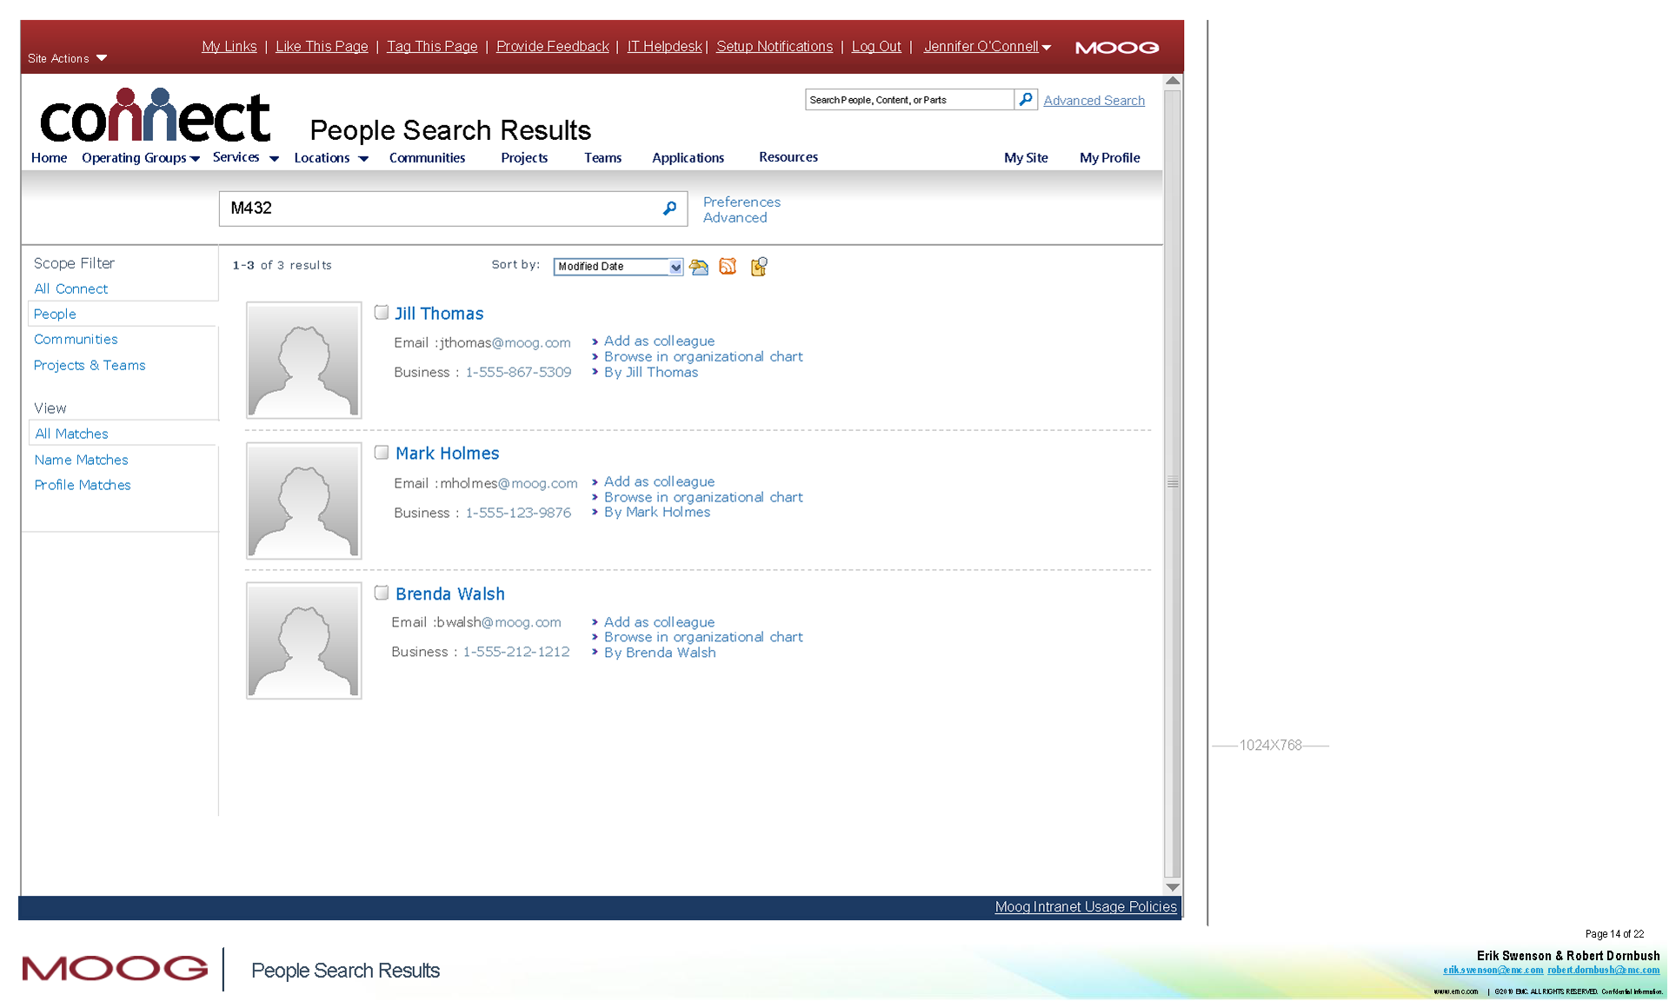Select Mark Holmes checkbox
Screen dimensions: 1669x1001
[x=382, y=453]
